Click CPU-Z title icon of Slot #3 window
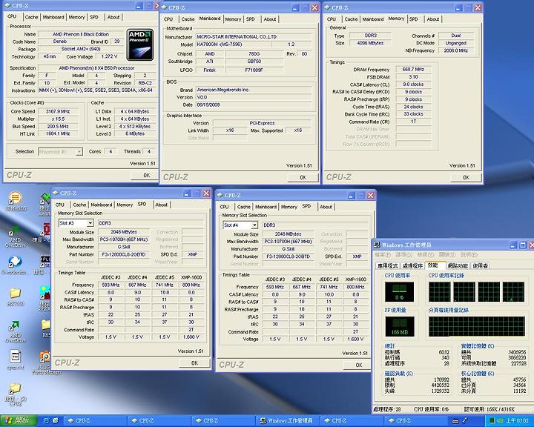Screen dimensions: 534x427 pos(56,193)
